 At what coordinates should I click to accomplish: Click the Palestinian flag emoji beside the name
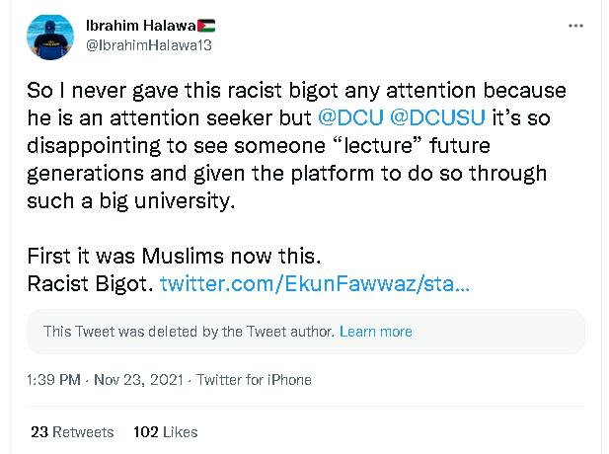(206, 25)
